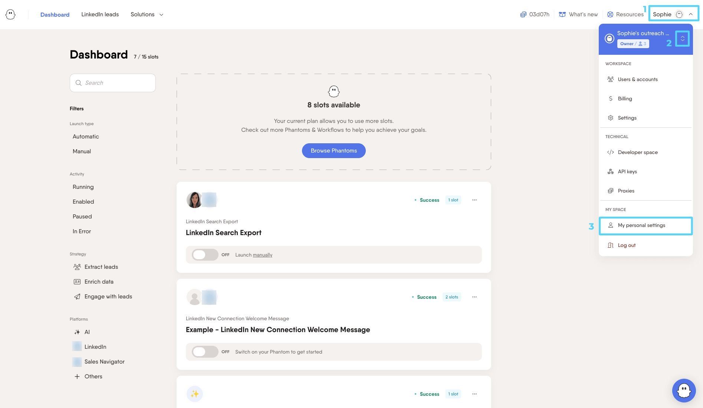Toggle on the LinkedIn Search Export Phantom
This screenshot has height=408, width=703.
pos(205,255)
